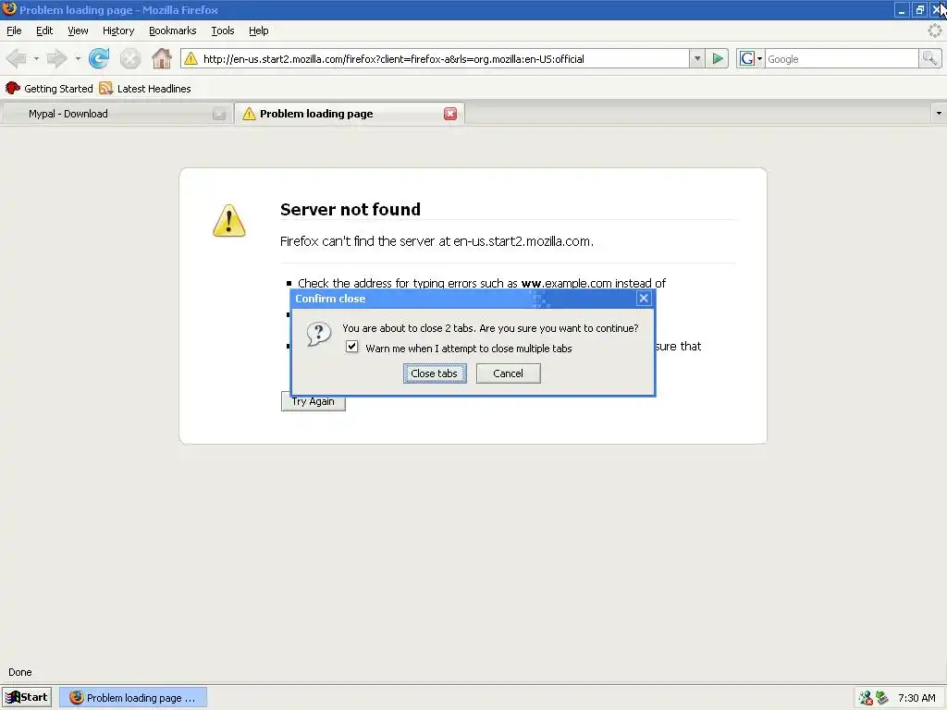Switch to the Mypal - Download tab
Viewport: 947px width, 710px height.
[116, 114]
